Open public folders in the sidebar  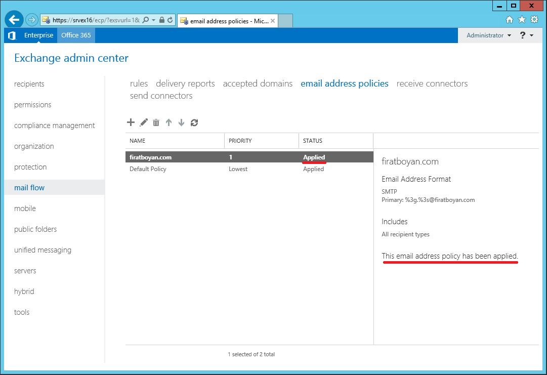(x=35, y=229)
